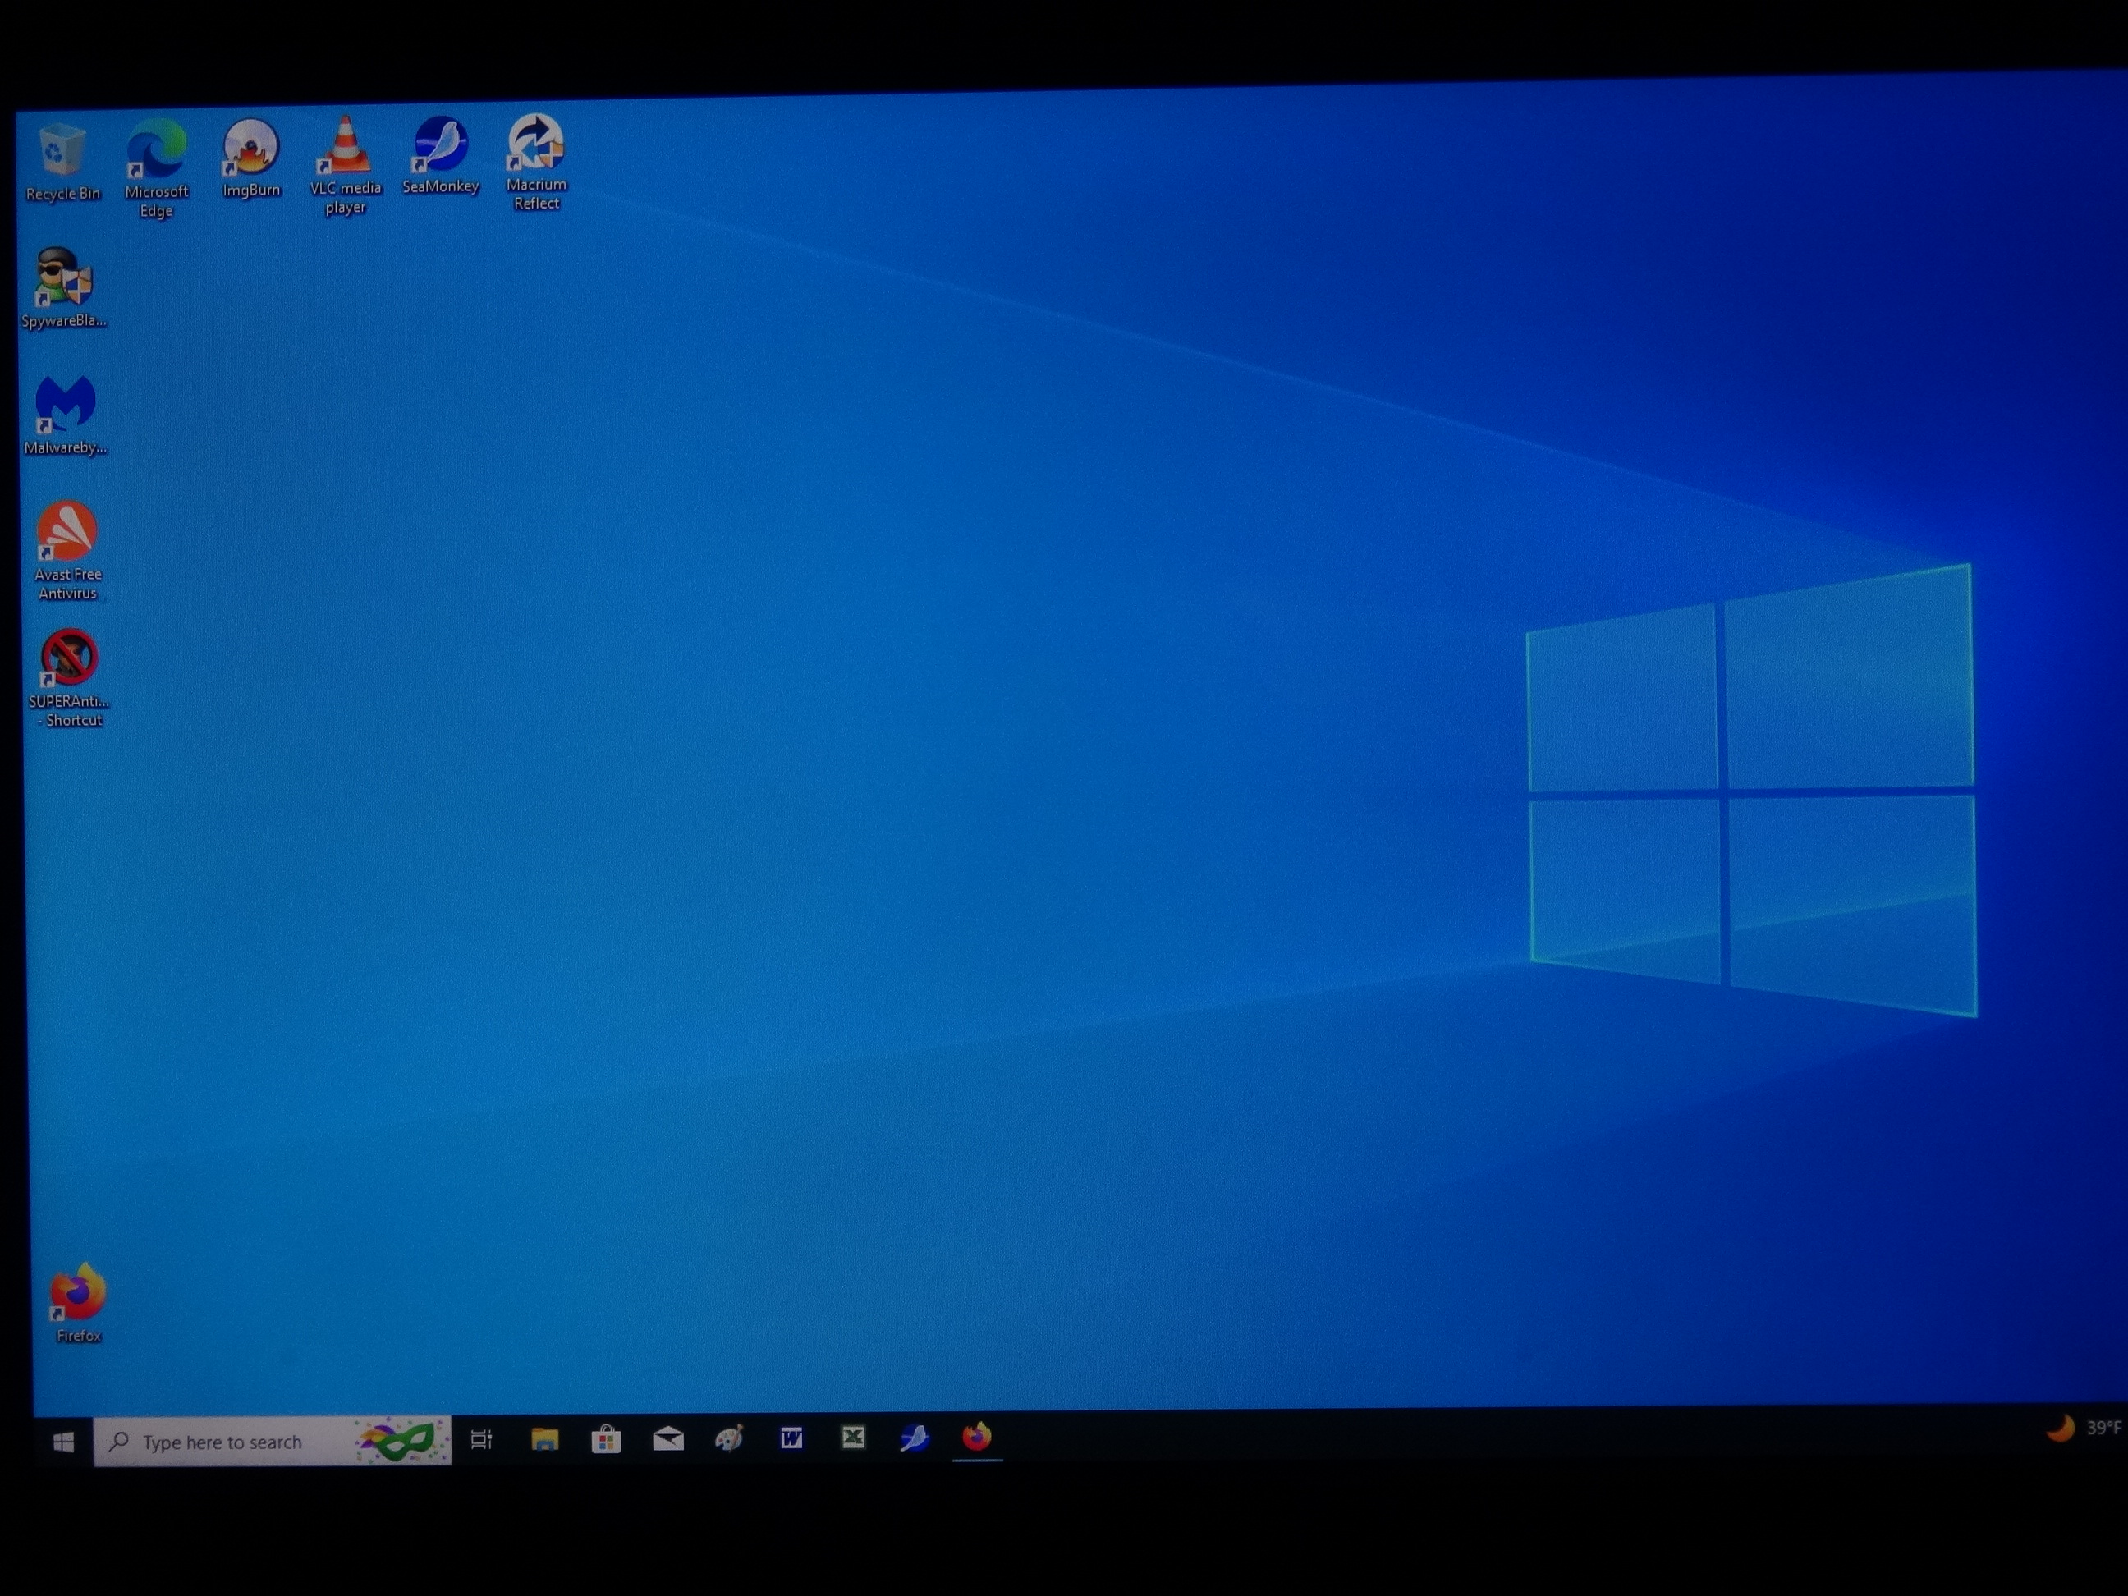Select the SeaMonkey desktop shortcut

441,156
